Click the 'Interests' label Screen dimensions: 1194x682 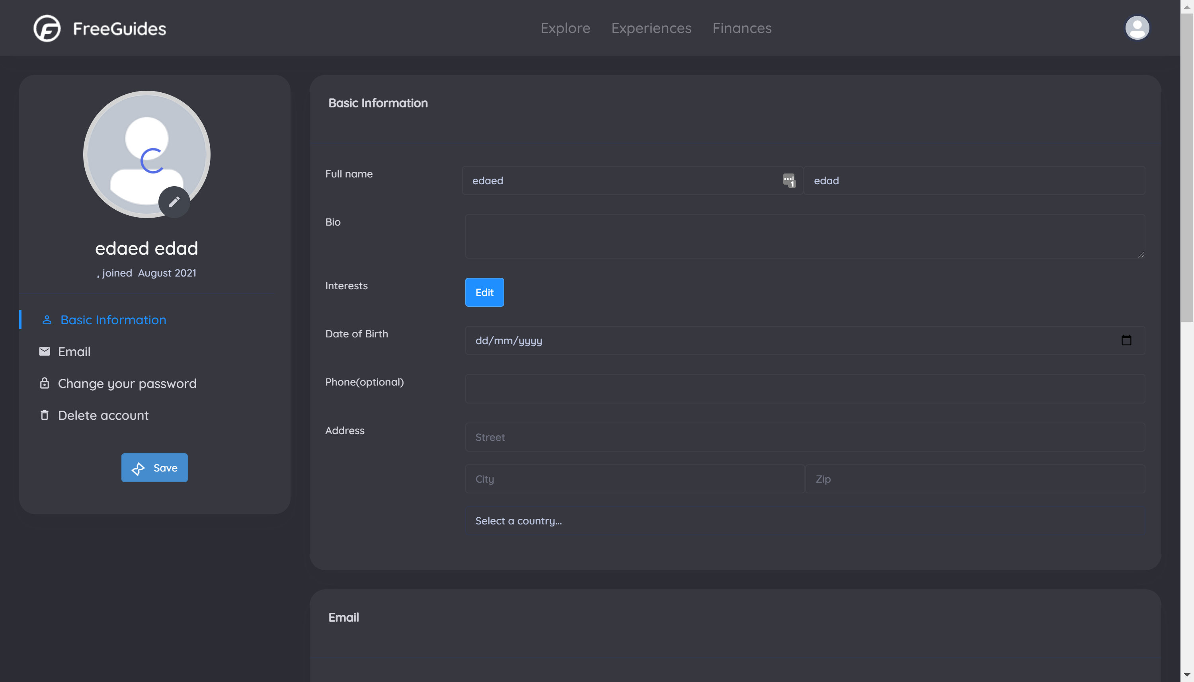[x=346, y=286]
